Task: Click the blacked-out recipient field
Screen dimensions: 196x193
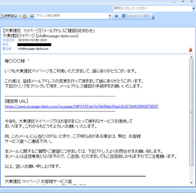Action: click(x=34, y=44)
